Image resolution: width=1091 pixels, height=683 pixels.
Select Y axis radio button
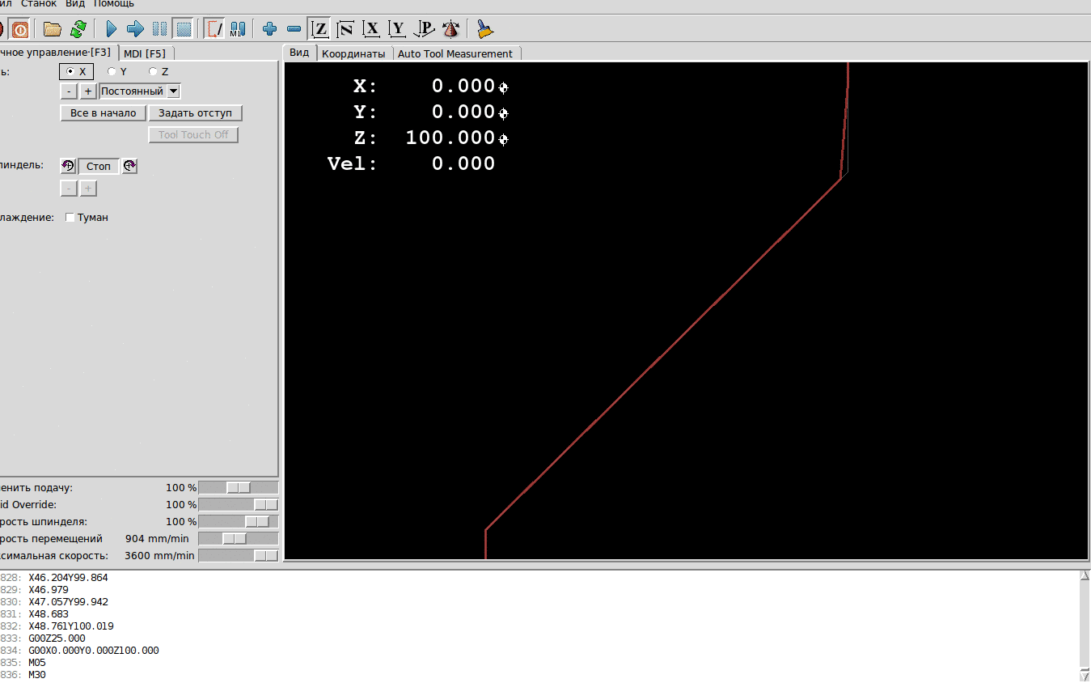(x=117, y=72)
